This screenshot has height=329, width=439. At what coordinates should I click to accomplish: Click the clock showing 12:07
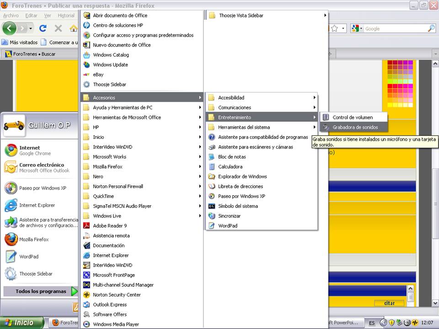[427, 323]
